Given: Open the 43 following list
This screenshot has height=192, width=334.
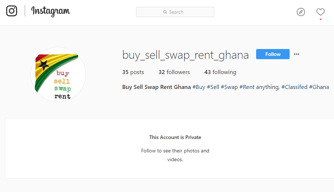Looking at the screenshot, I should (220, 72).
